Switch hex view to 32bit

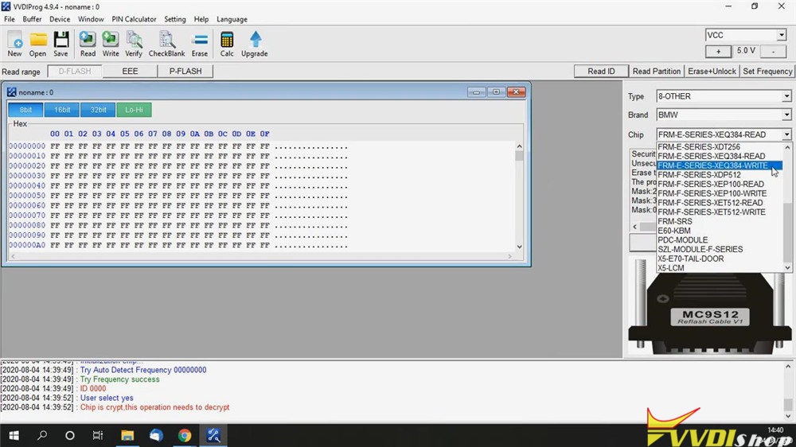coord(98,110)
